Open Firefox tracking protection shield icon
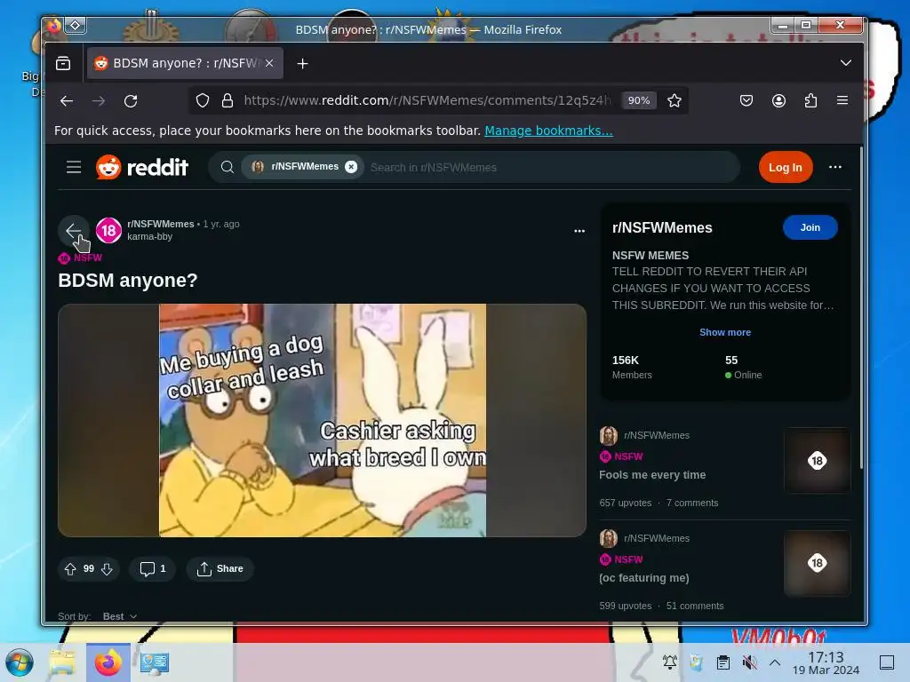910x682 pixels. 202,101
